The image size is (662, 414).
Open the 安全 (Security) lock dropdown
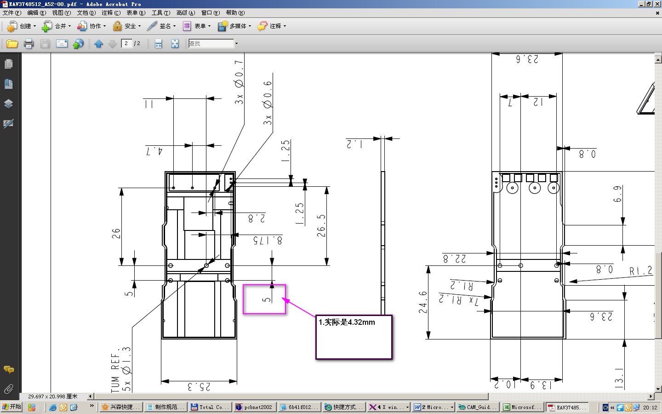click(x=127, y=26)
